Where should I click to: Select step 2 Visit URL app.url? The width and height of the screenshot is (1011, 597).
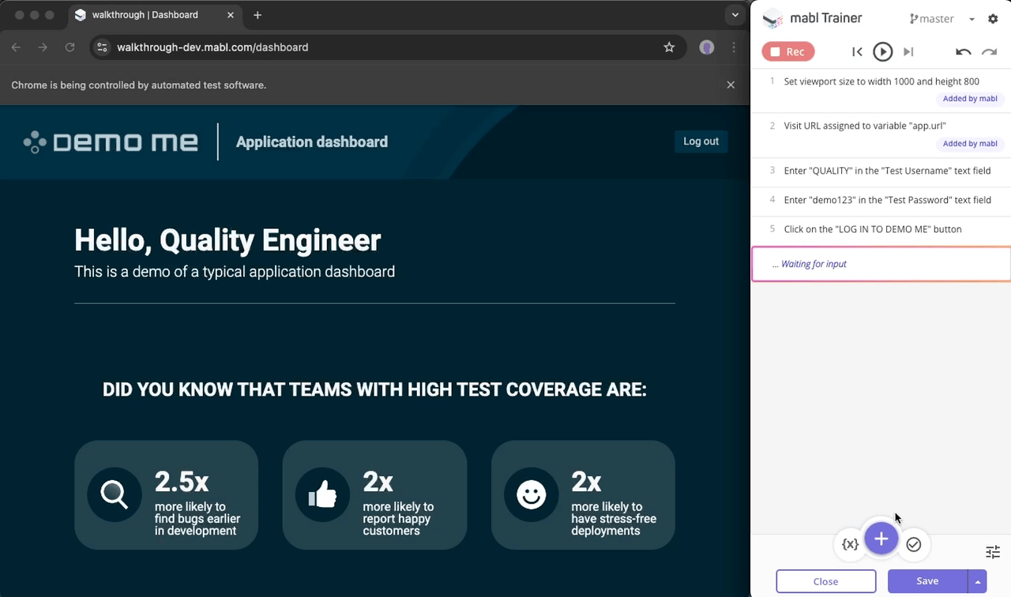click(x=881, y=133)
